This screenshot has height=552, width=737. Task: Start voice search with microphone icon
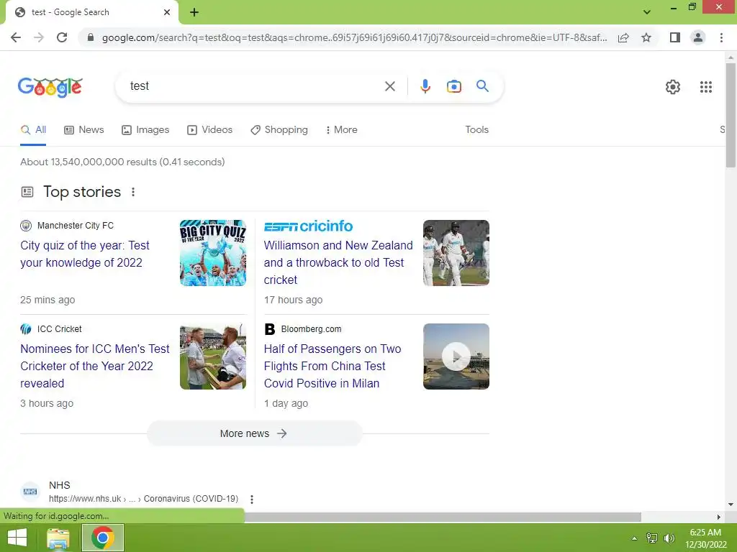click(425, 86)
